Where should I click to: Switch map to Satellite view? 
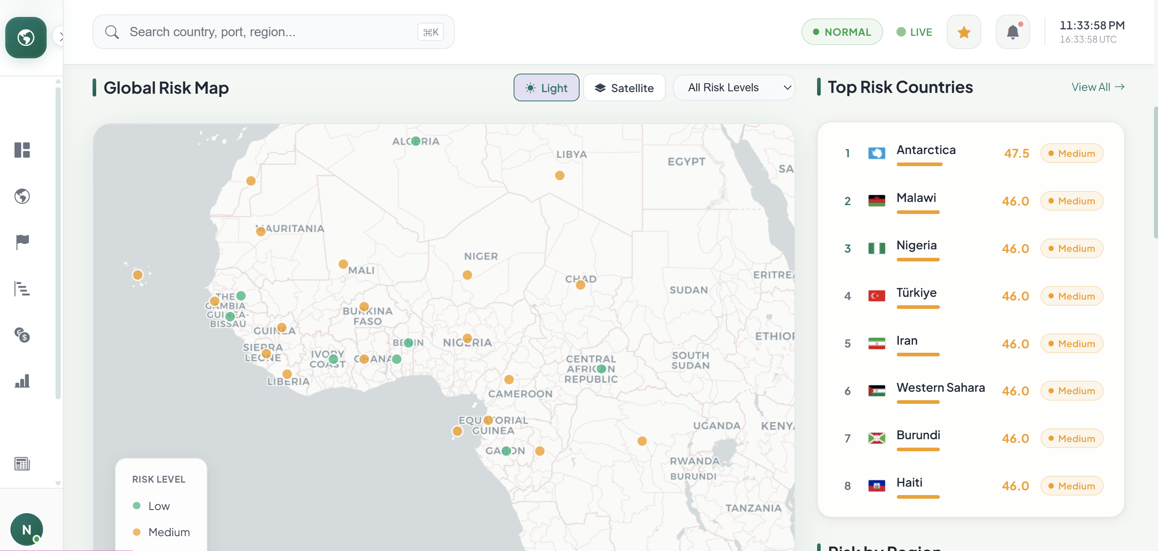point(624,88)
